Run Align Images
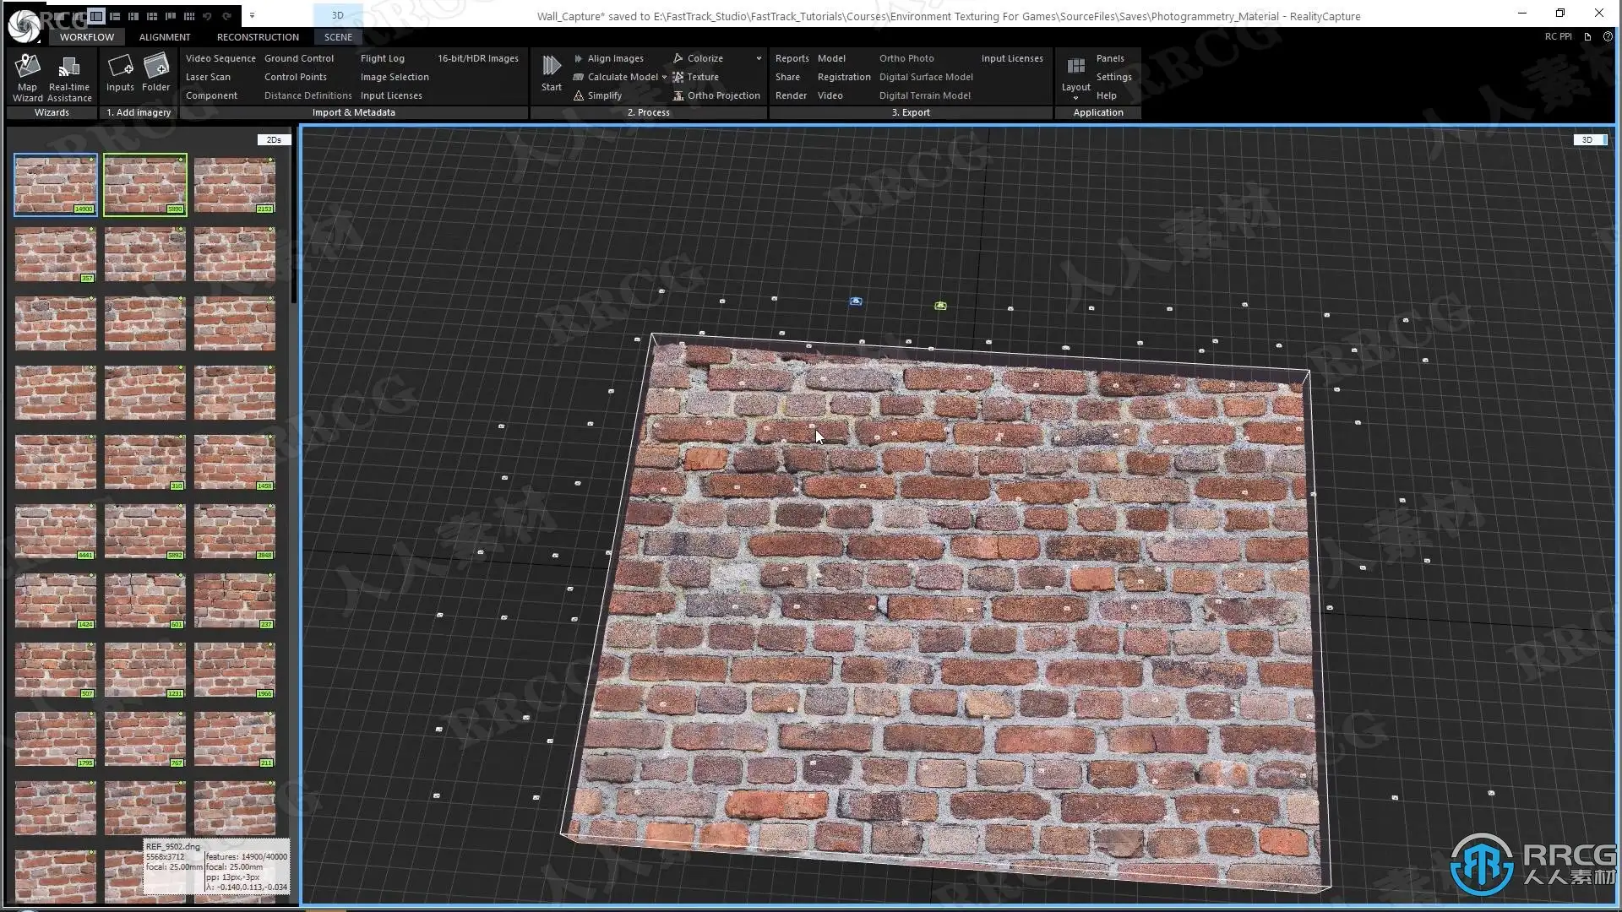1622x912 pixels. click(614, 58)
